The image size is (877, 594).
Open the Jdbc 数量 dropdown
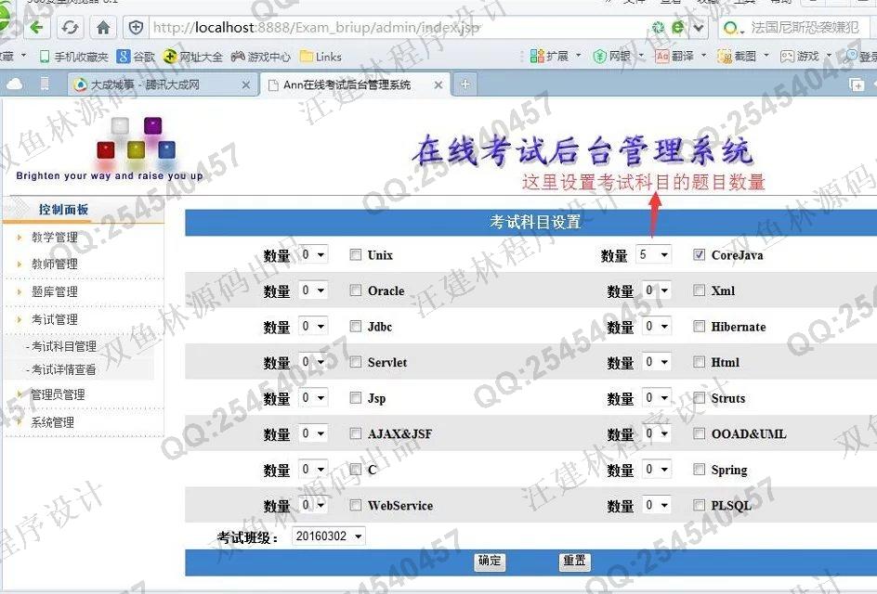pyautogui.click(x=313, y=326)
